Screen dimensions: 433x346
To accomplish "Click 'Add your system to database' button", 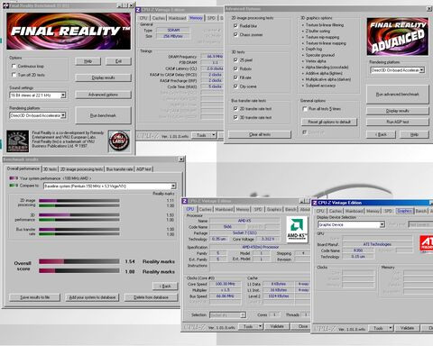I will point(92,297).
